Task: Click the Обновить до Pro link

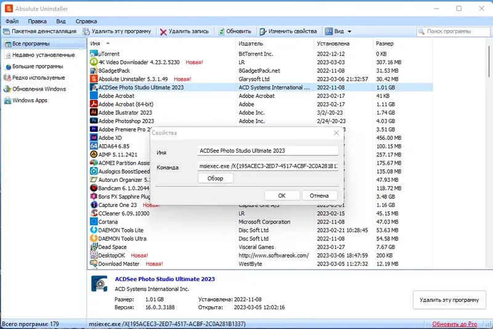Action: pos(454,324)
